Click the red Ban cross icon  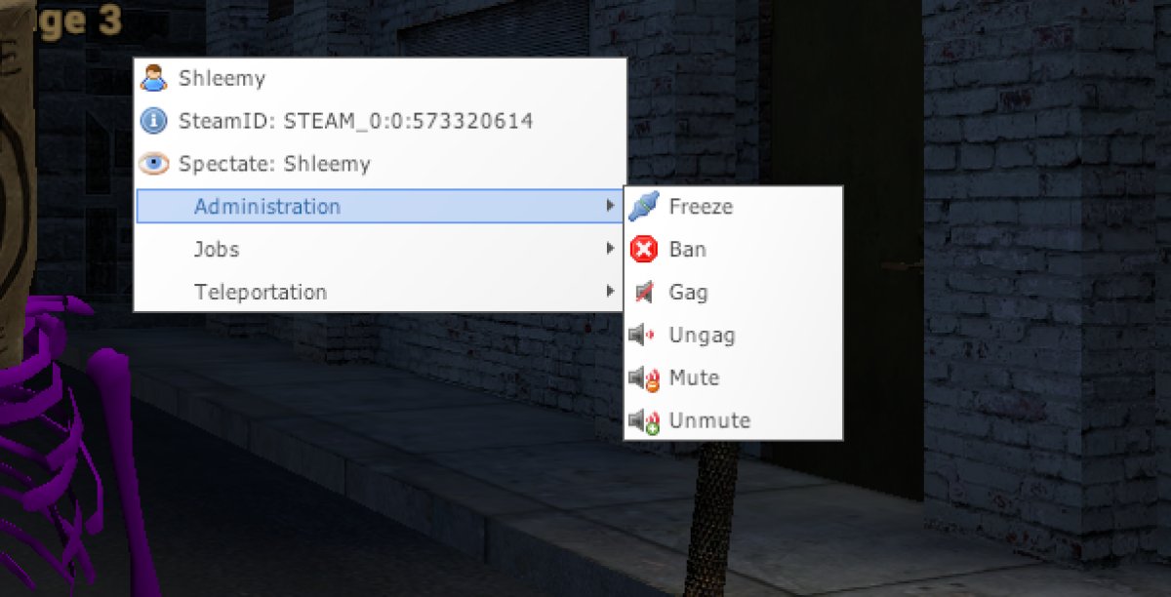pos(644,250)
